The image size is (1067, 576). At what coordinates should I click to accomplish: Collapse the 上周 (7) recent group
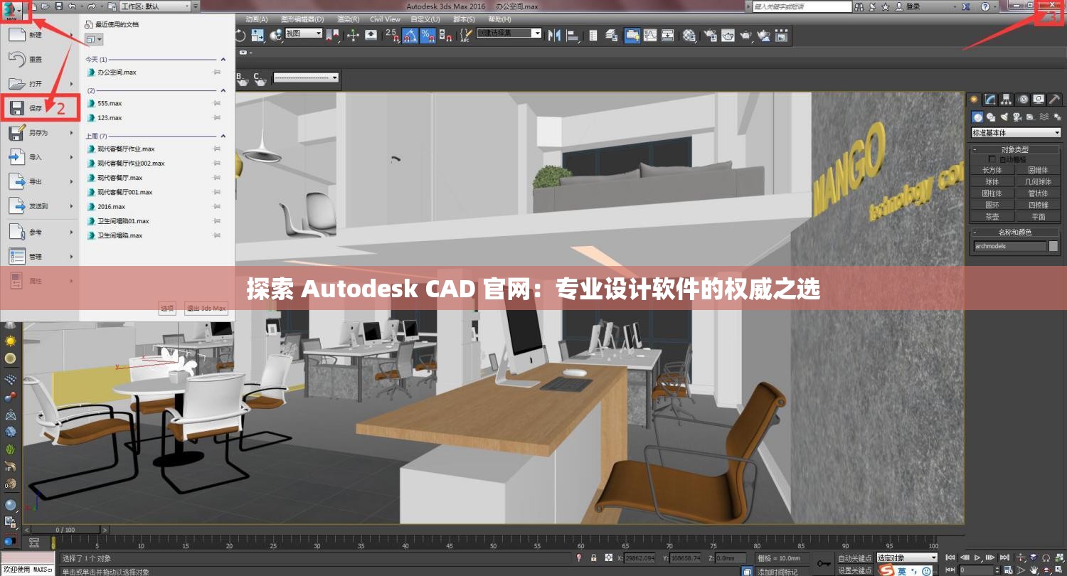[x=223, y=136]
